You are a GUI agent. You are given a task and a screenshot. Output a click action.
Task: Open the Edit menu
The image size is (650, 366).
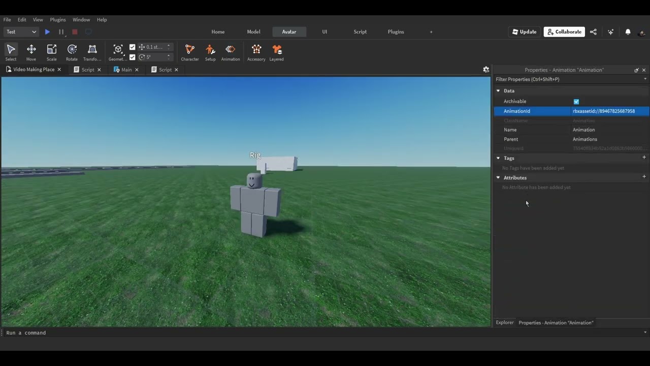tap(22, 19)
